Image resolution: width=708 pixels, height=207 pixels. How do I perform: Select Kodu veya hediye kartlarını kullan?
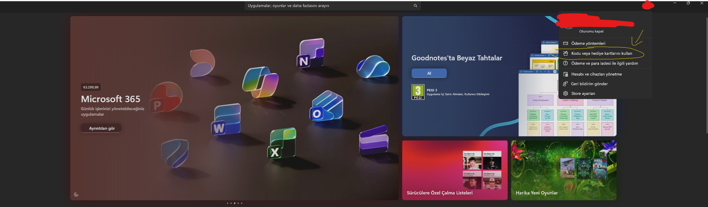coord(605,53)
